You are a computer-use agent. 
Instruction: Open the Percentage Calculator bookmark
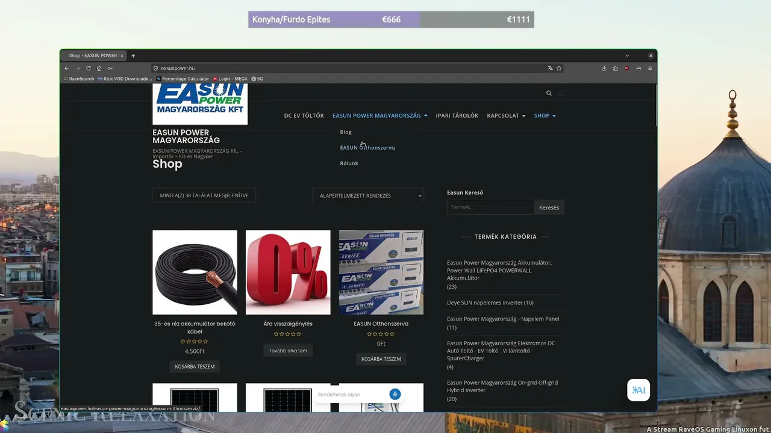point(183,79)
